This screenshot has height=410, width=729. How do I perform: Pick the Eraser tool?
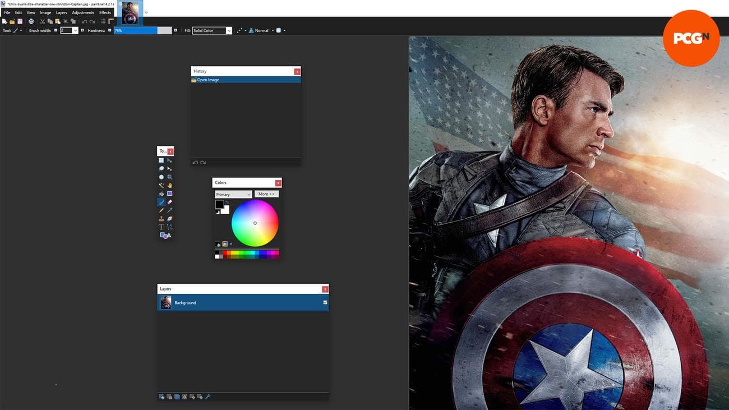click(x=169, y=202)
